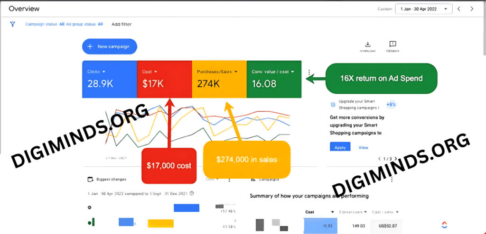Go to next date range arrow

472,9
